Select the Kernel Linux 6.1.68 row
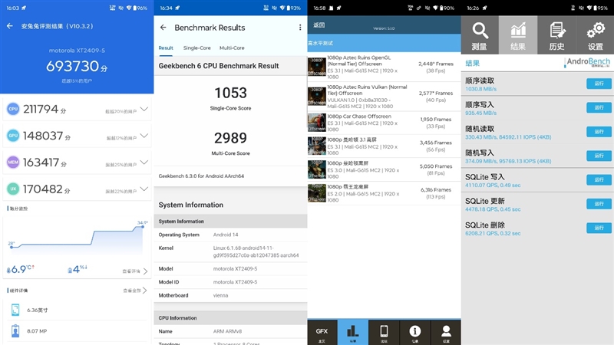614x345 pixels. tap(231, 251)
